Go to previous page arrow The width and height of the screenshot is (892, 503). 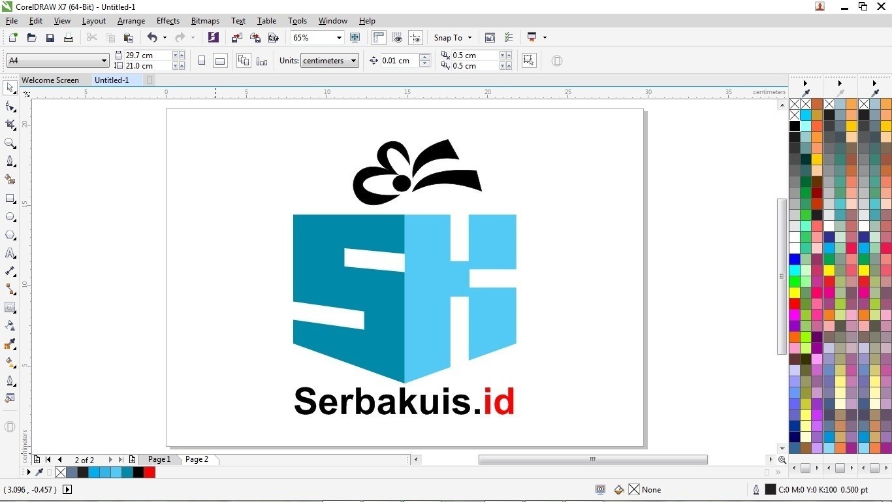(60, 460)
